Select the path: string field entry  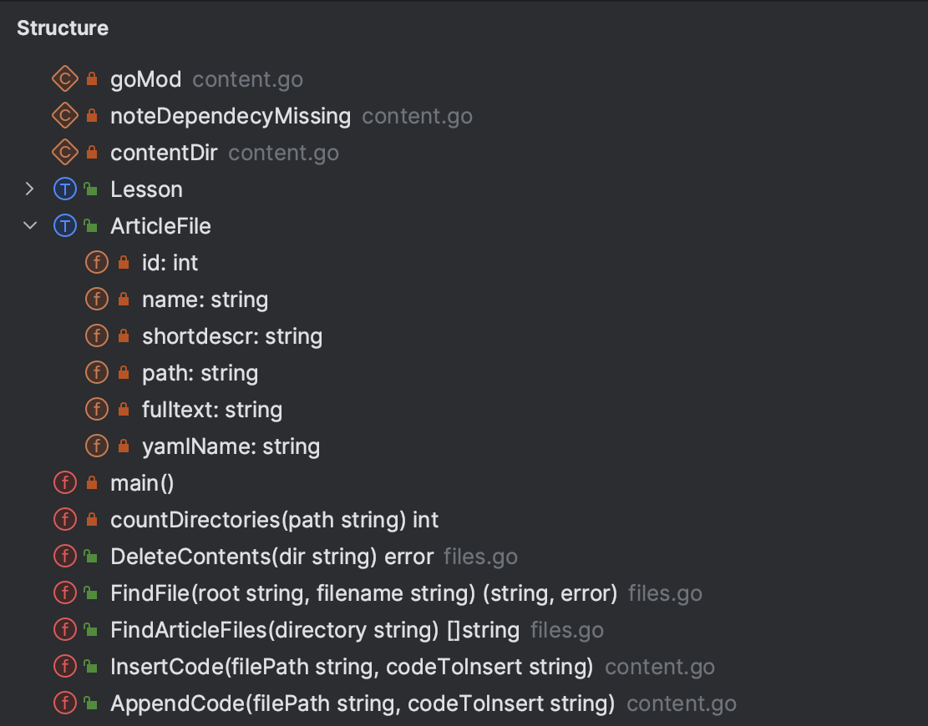(x=199, y=372)
